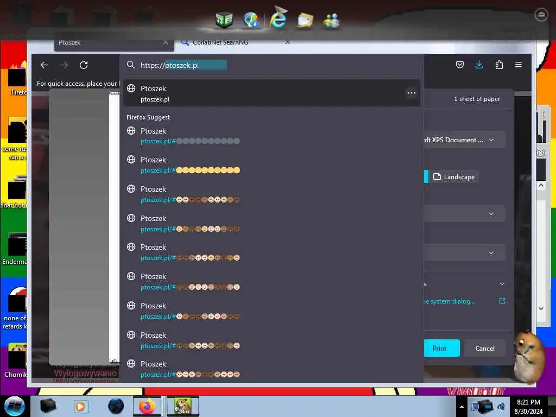Click the open-external icon beside system dialog link
556x417 pixels.
[x=502, y=301]
